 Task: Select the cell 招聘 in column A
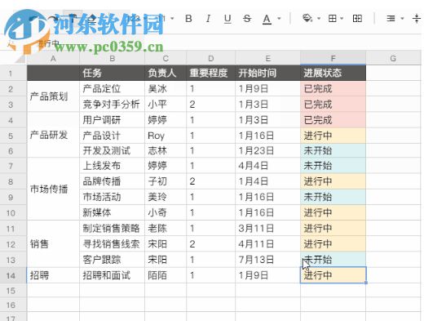tap(53, 275)
